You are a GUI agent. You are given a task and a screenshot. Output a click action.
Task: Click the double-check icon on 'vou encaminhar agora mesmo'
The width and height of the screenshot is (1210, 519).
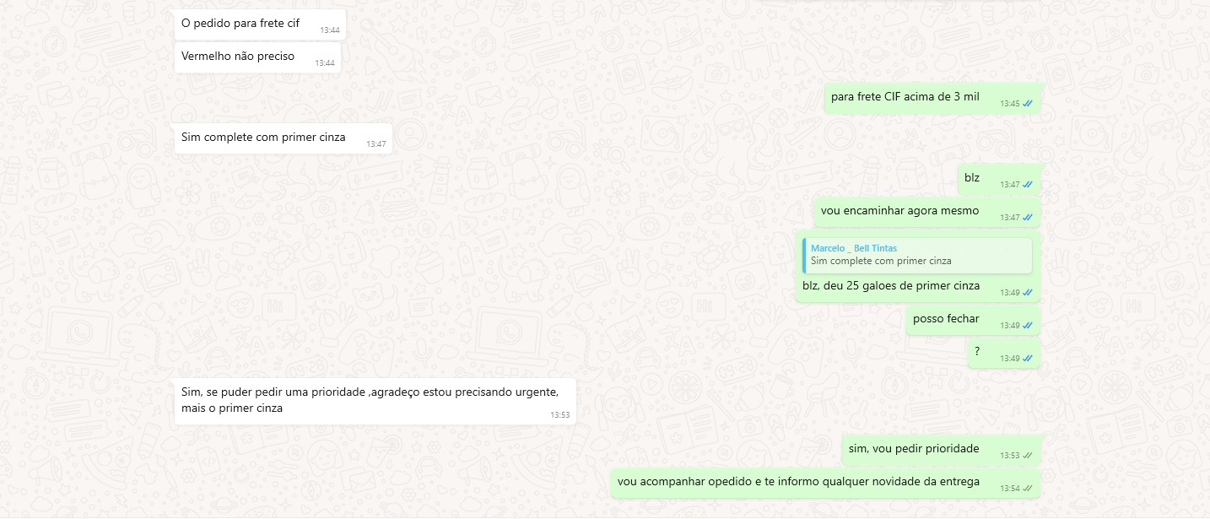[x=1028, y=217]
